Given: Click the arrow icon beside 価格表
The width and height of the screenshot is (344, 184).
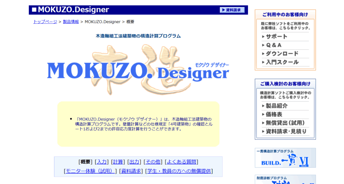Looking at the screenshot, I should 263,114.
